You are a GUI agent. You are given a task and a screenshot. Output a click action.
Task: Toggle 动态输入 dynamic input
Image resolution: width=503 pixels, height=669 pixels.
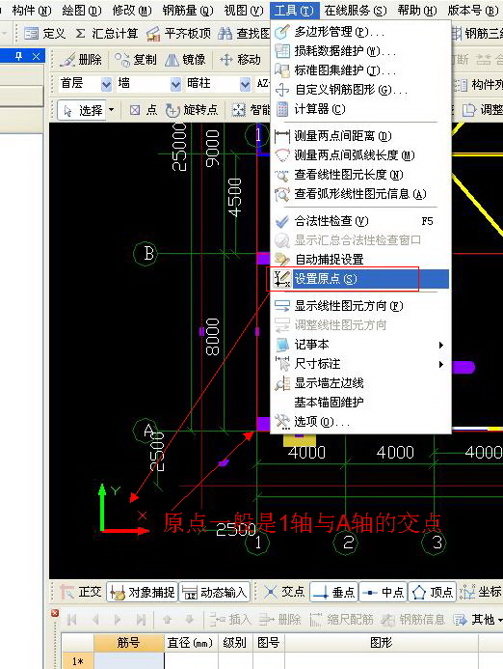pos(215,592)
